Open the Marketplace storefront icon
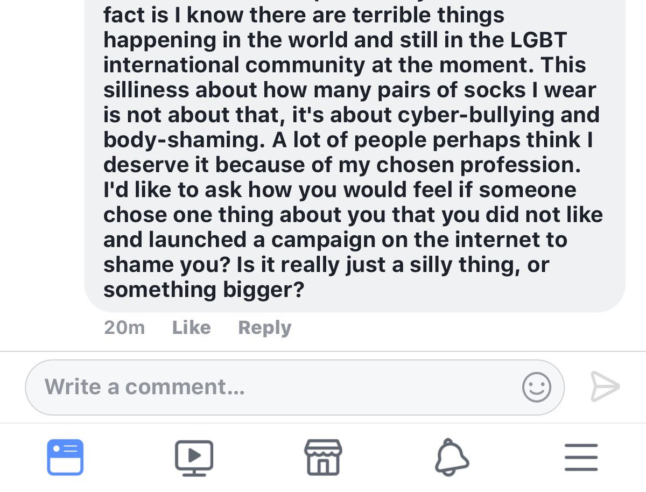 tap(323, 457)
